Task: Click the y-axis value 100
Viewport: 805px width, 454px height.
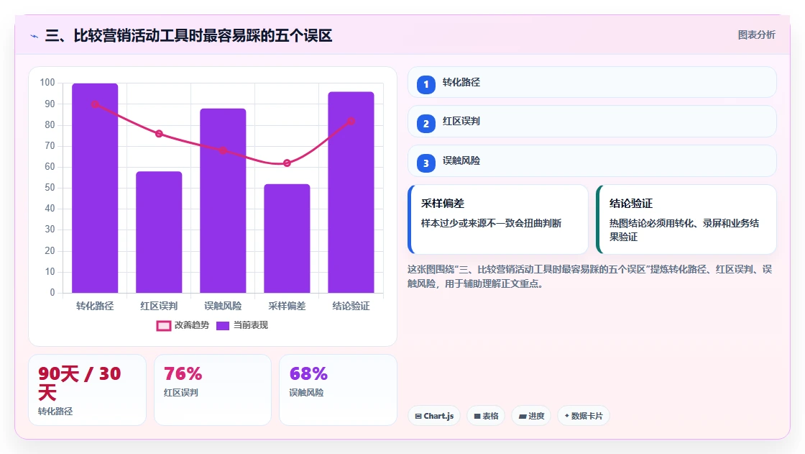Action: tap(47, 83)
